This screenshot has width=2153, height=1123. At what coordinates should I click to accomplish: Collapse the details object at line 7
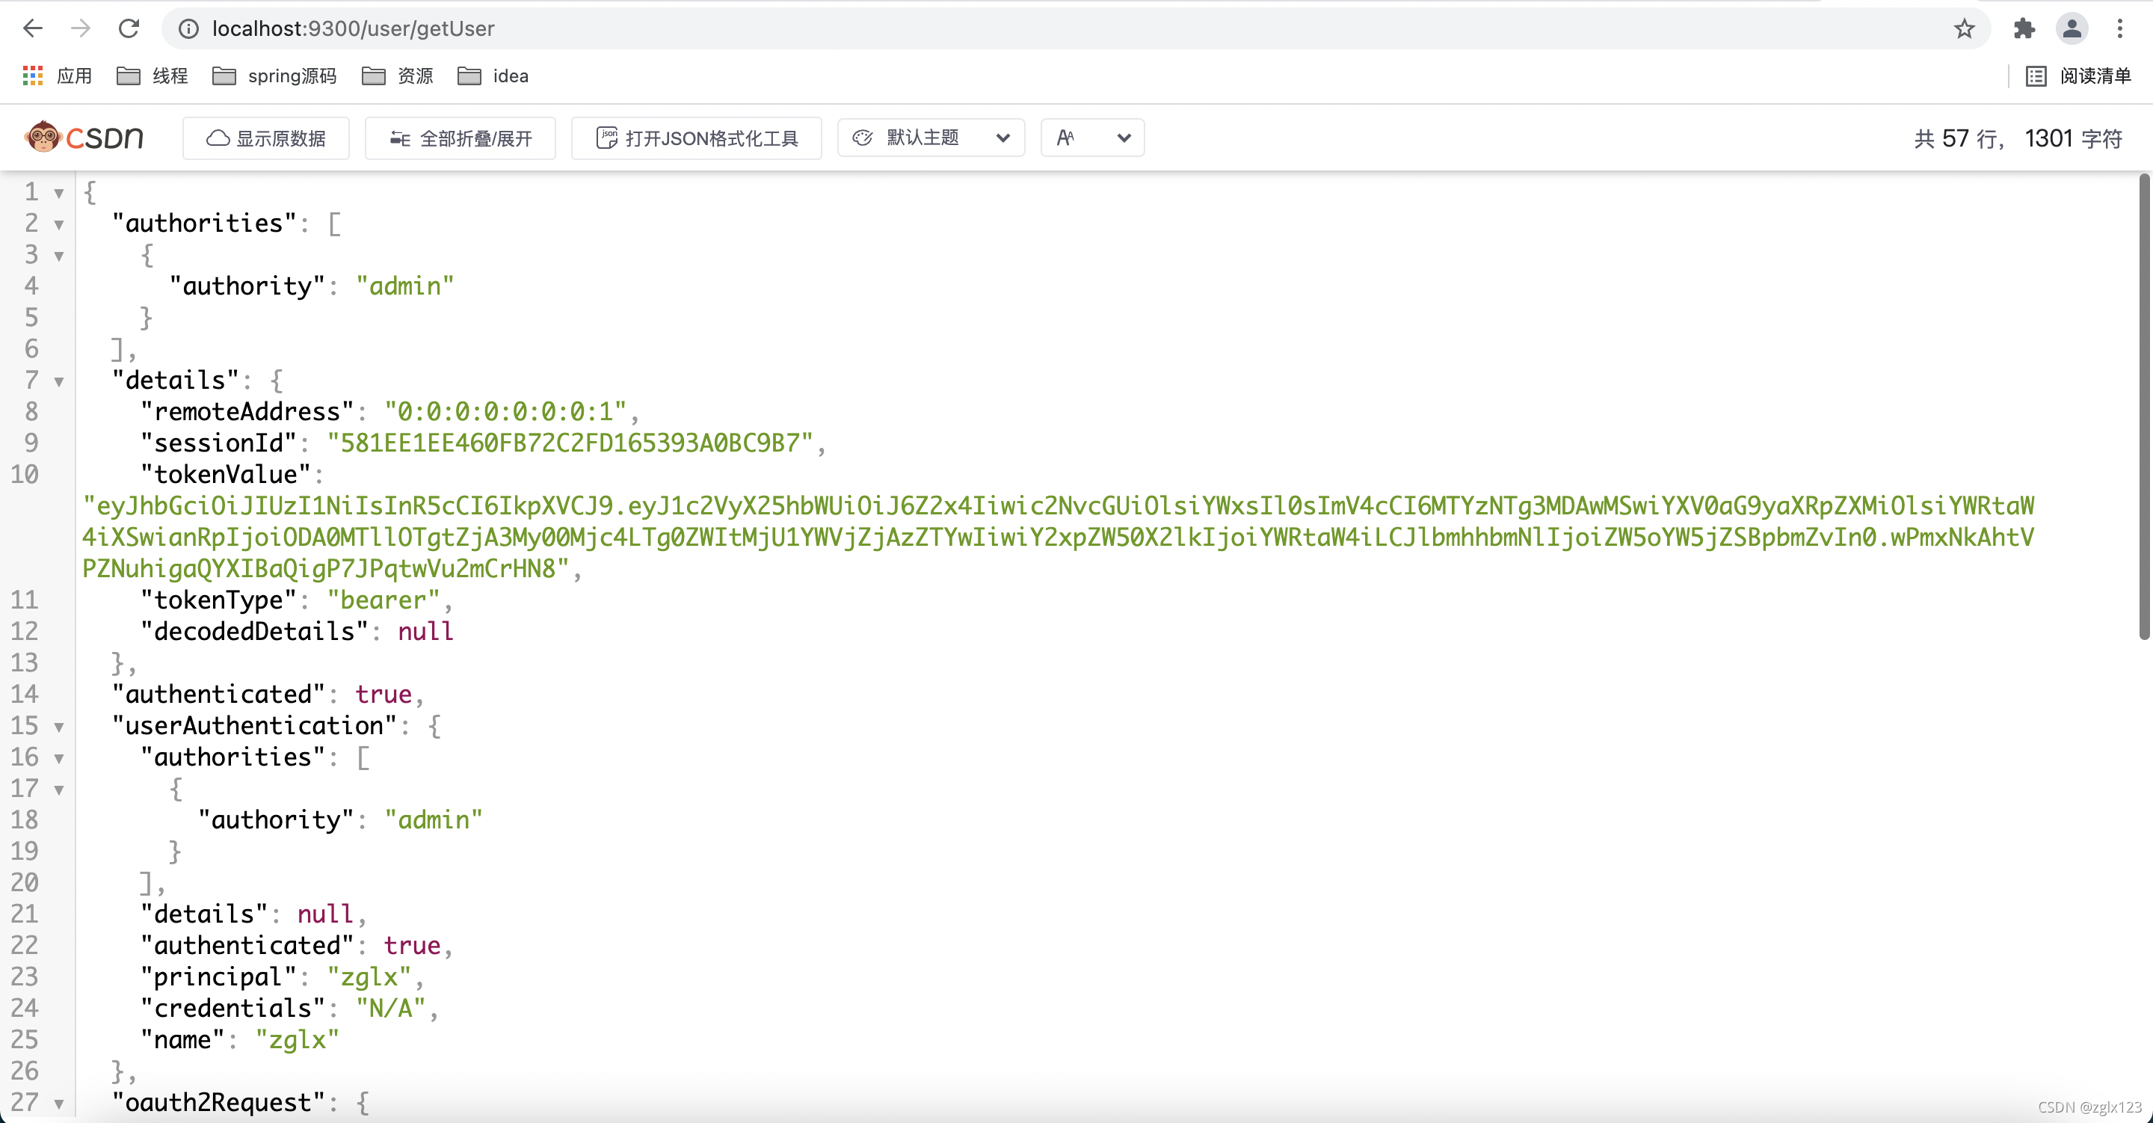coord(59,381)
